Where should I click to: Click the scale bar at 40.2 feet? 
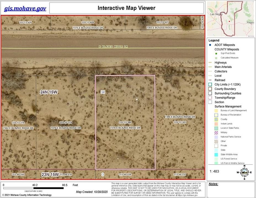click(35, 188)
